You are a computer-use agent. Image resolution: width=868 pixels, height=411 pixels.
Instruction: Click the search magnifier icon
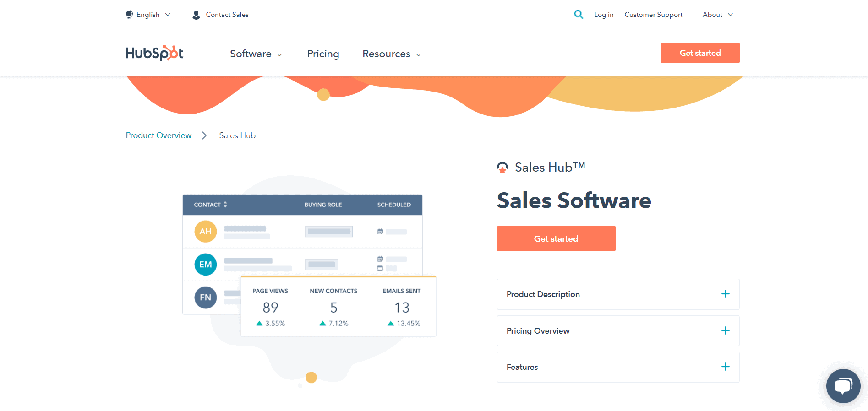579,15
